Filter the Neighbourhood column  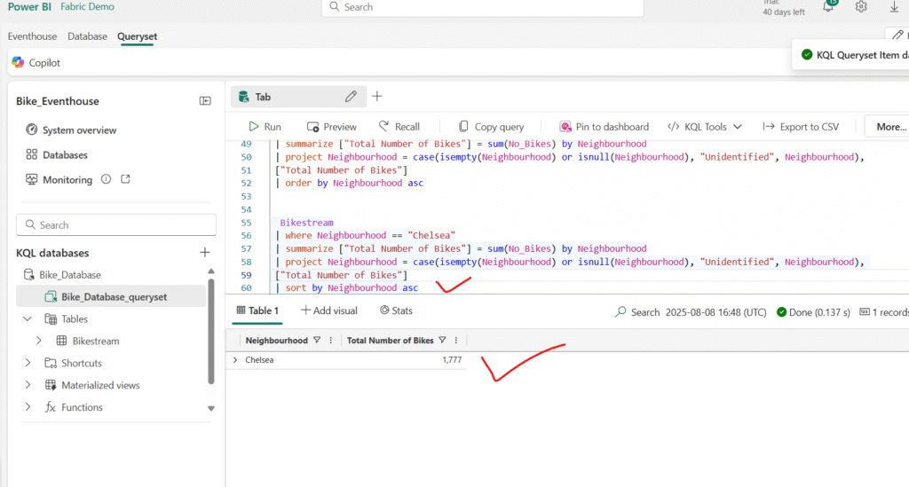(x=317, y=340)
